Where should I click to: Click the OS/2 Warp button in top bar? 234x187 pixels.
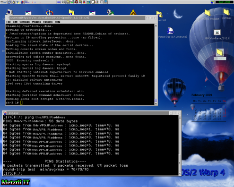pyautogui.click(x=3, y=2)
